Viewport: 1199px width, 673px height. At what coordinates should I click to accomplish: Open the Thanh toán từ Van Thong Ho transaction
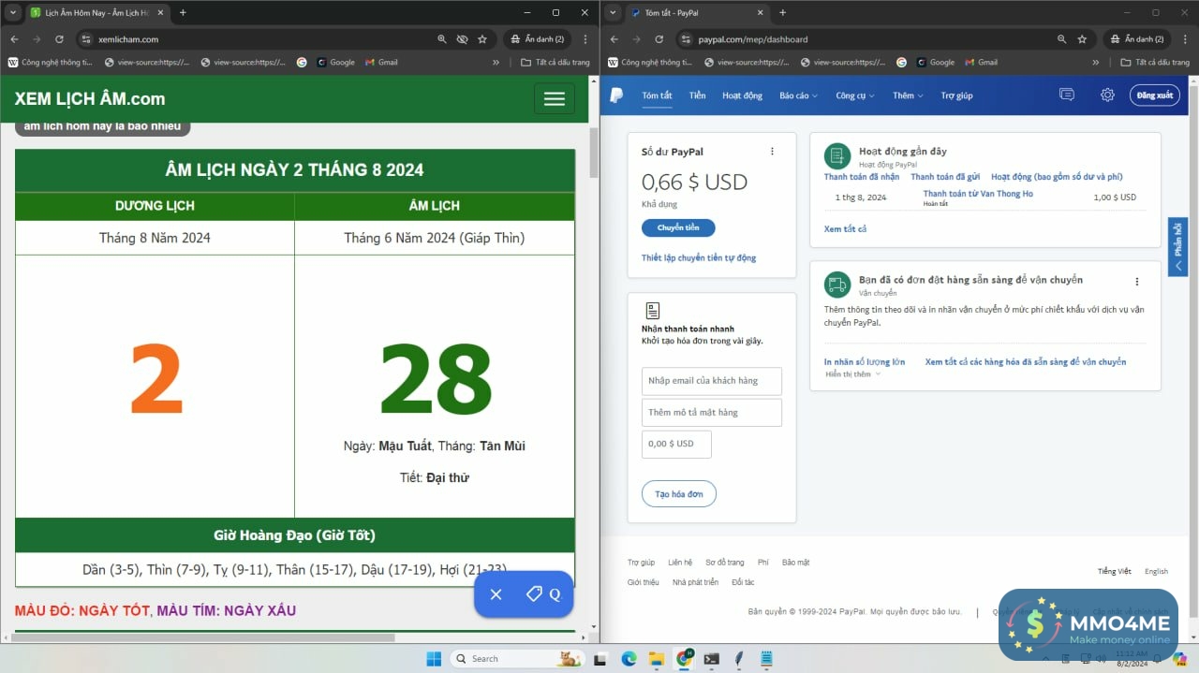[x=978, y=194]
